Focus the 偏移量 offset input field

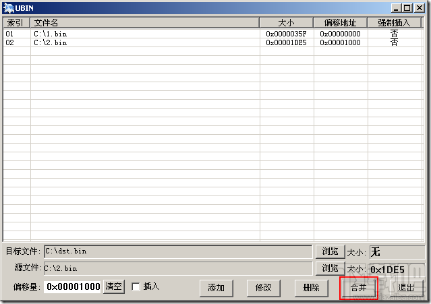(73, 286)
